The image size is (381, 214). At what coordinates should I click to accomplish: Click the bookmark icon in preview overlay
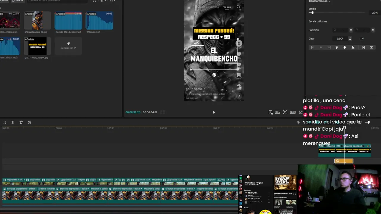239,75
